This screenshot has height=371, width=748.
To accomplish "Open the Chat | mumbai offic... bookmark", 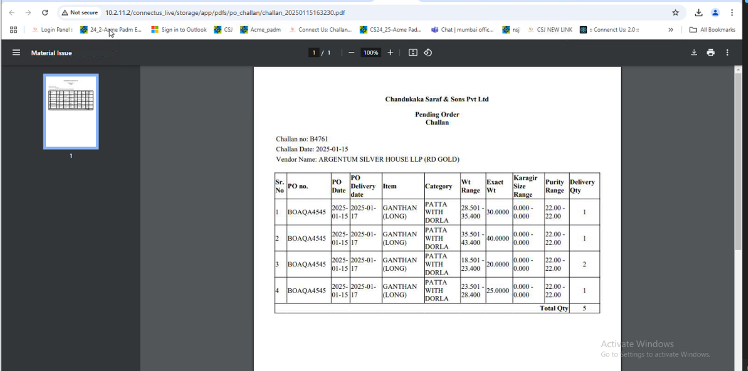I will 462,30.
